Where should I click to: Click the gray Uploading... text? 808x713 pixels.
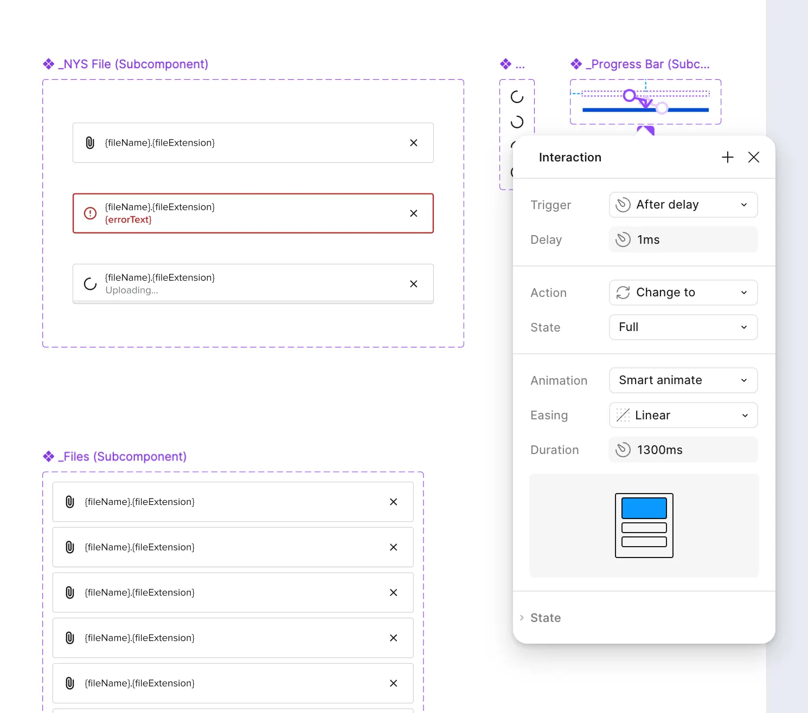(132, 290)
